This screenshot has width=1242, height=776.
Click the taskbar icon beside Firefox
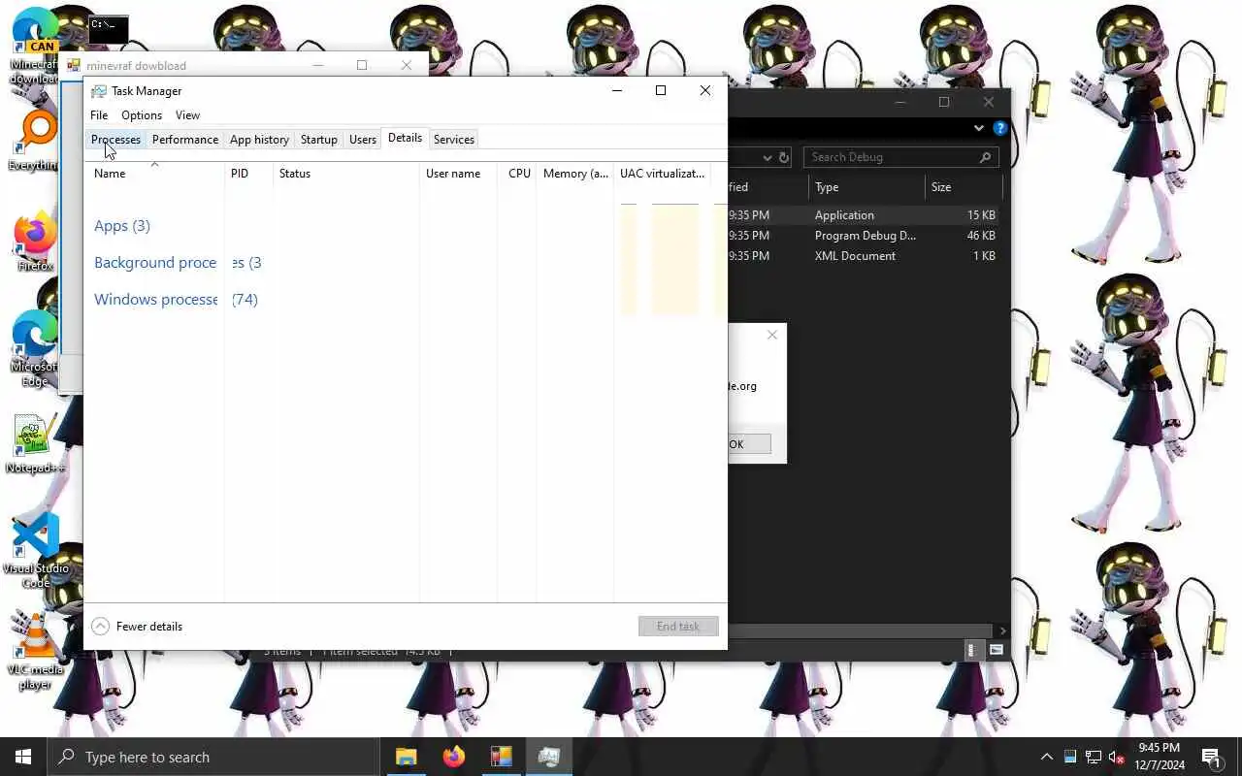[501, 757]
